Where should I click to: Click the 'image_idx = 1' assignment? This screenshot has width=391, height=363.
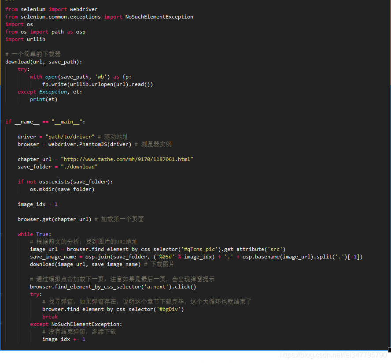tap(37, 204)
